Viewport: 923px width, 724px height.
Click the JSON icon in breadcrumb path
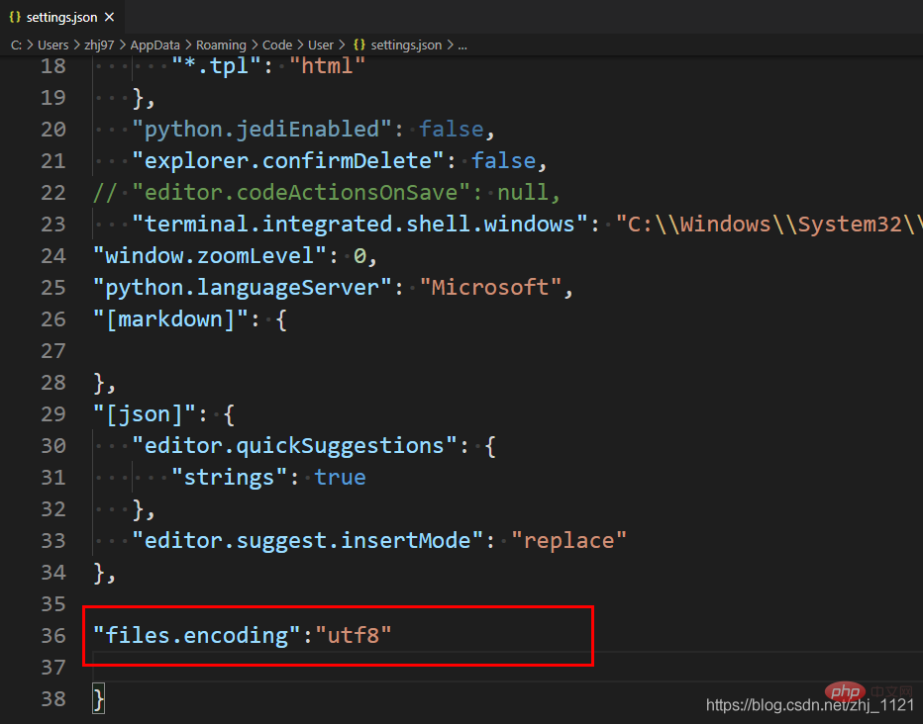point(359,45)
